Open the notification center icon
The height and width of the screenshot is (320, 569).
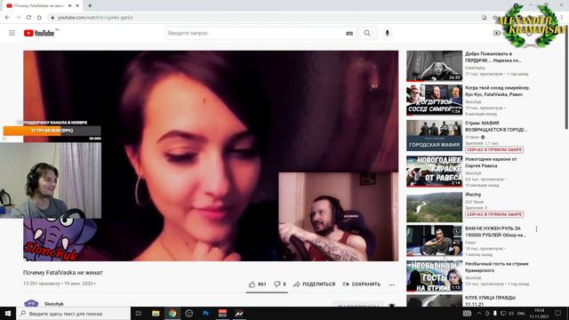point(557,313)
